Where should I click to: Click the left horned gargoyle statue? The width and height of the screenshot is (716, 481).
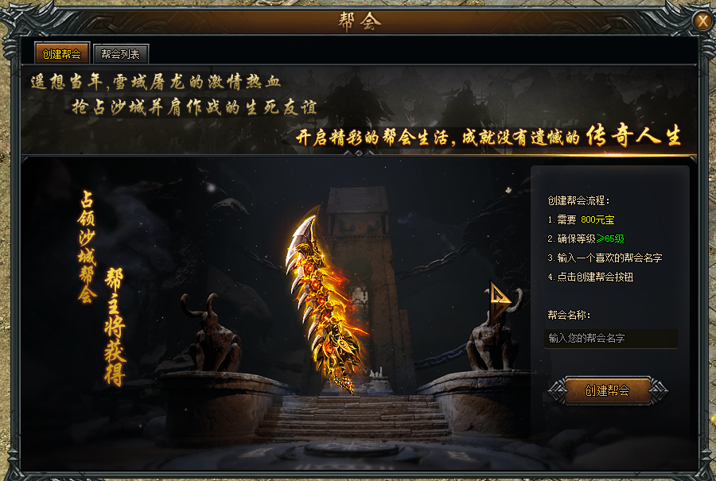point(211,332)
